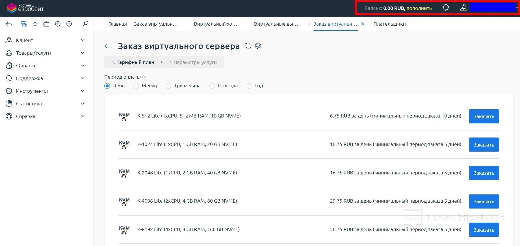Order the K-512 Lite plan
The image size is (520, 246).
[x=484, y=116]
